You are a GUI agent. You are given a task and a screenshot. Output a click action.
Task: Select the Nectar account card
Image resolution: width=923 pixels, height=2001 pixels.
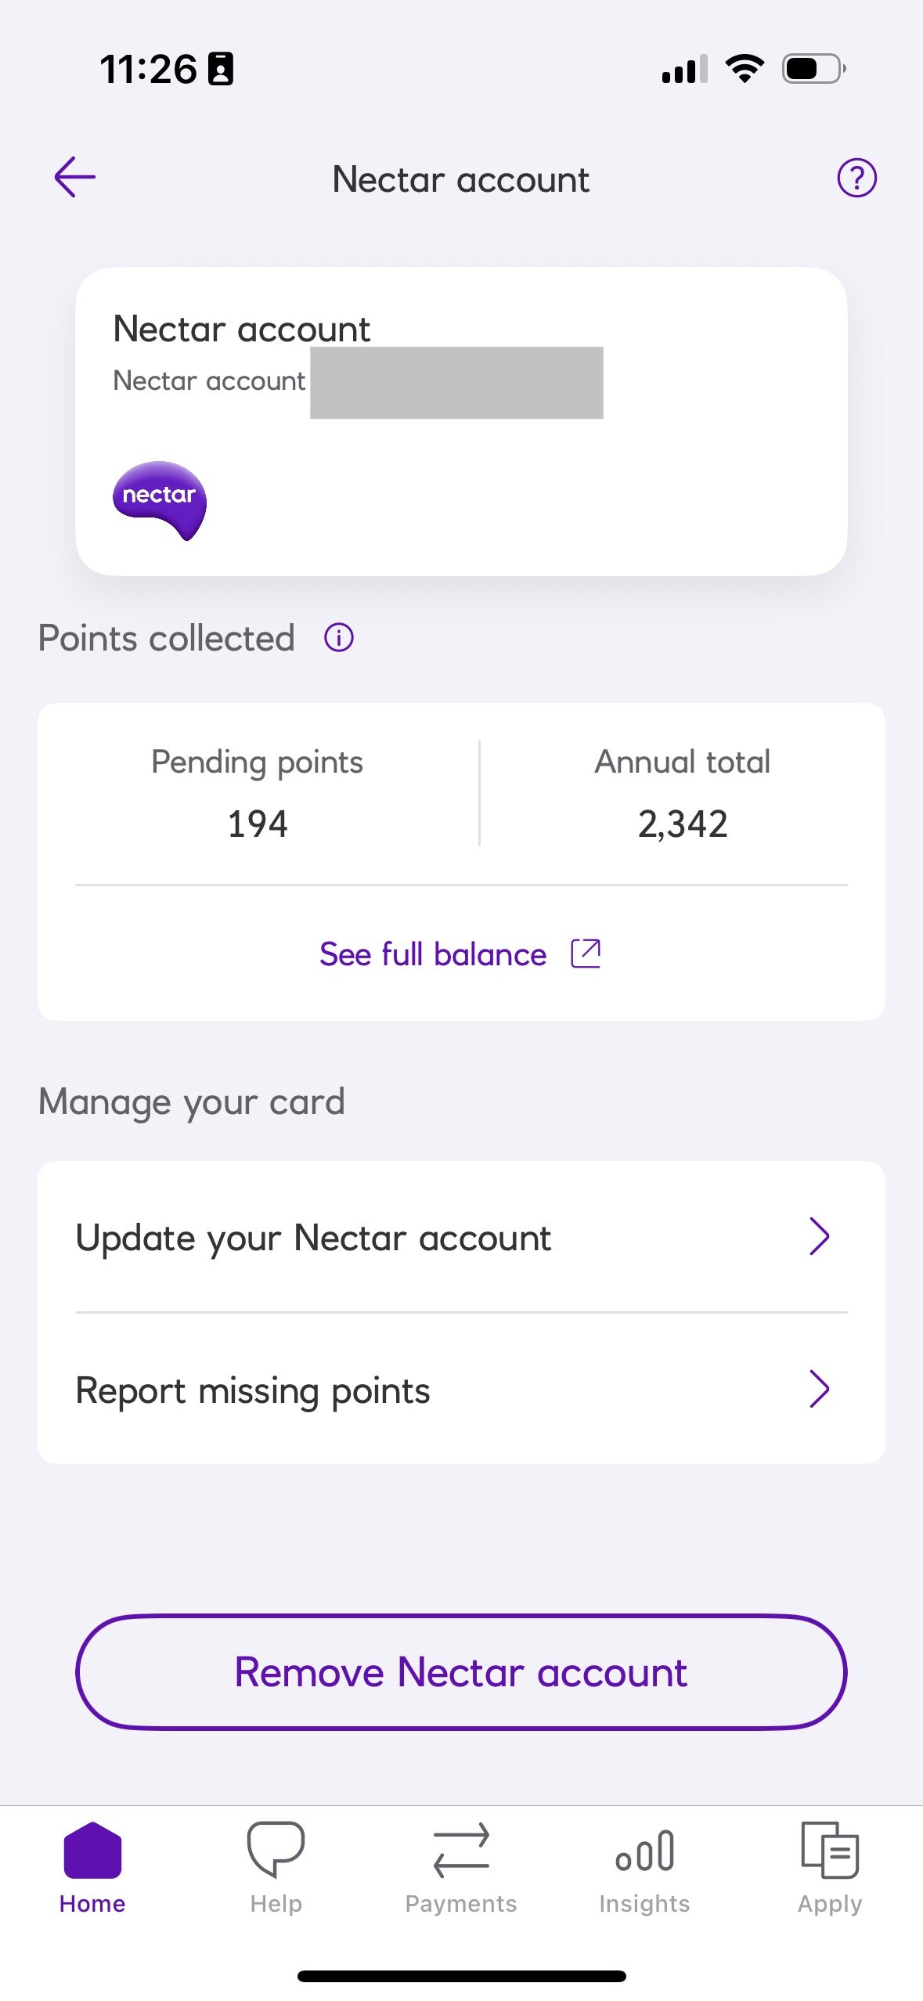[x=461, y=421]
